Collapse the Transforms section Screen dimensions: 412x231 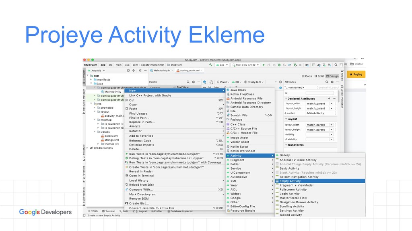coord(286,145)
